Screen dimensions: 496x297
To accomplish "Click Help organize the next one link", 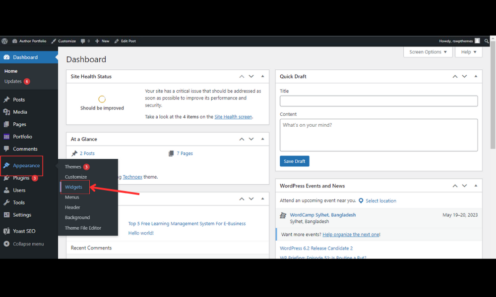I will tap(351, 235).
